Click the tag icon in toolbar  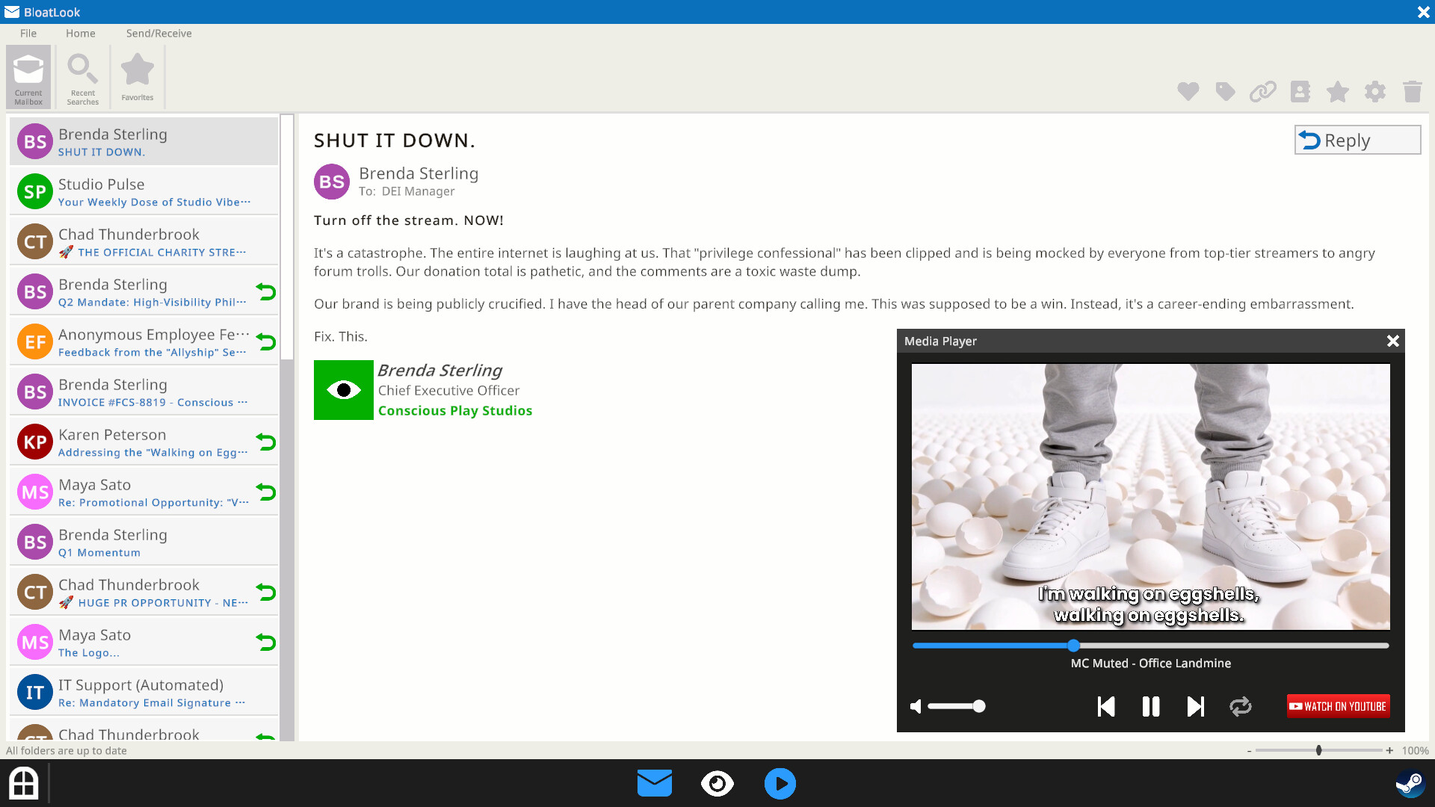click(1225, 91)
